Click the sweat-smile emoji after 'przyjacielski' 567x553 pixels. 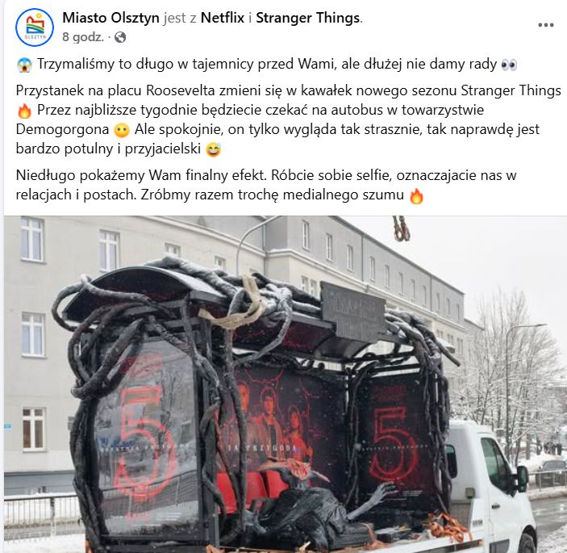coord(214,149)
